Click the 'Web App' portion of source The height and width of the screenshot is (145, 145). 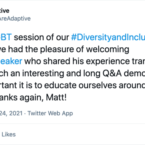(60, 114)
